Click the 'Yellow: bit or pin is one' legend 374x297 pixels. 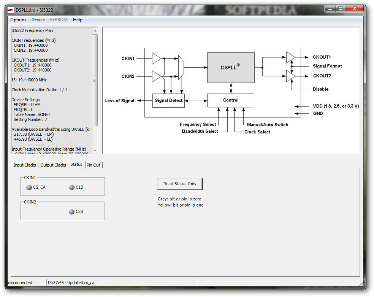[x=180, y=205]
